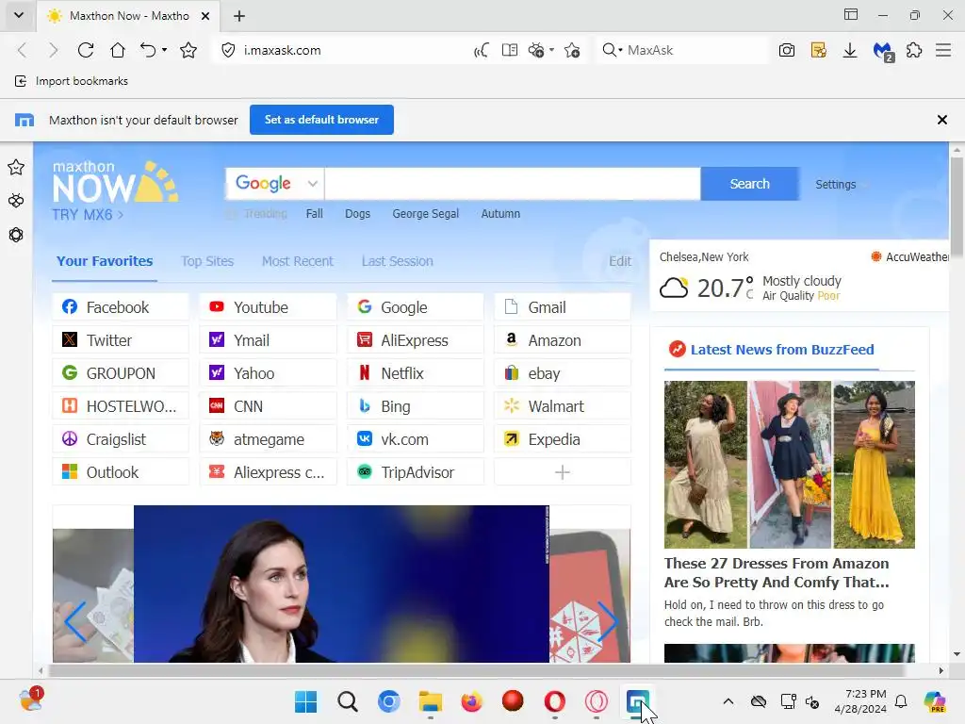
Task: Close the Maxthon Now tab
Action: (x=205, y=16)
